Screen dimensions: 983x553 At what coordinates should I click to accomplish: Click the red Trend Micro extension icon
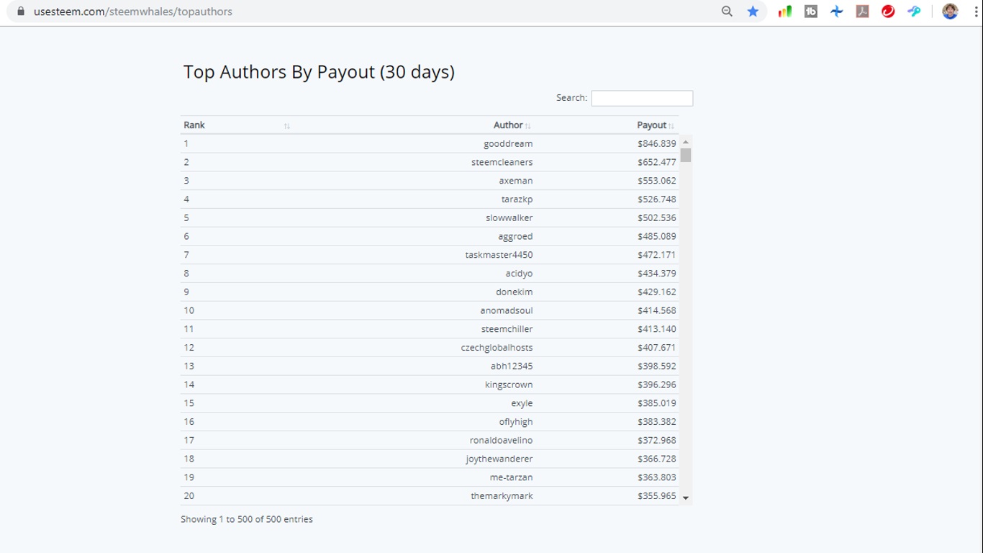pyautogui.click(x=888, y=12)
